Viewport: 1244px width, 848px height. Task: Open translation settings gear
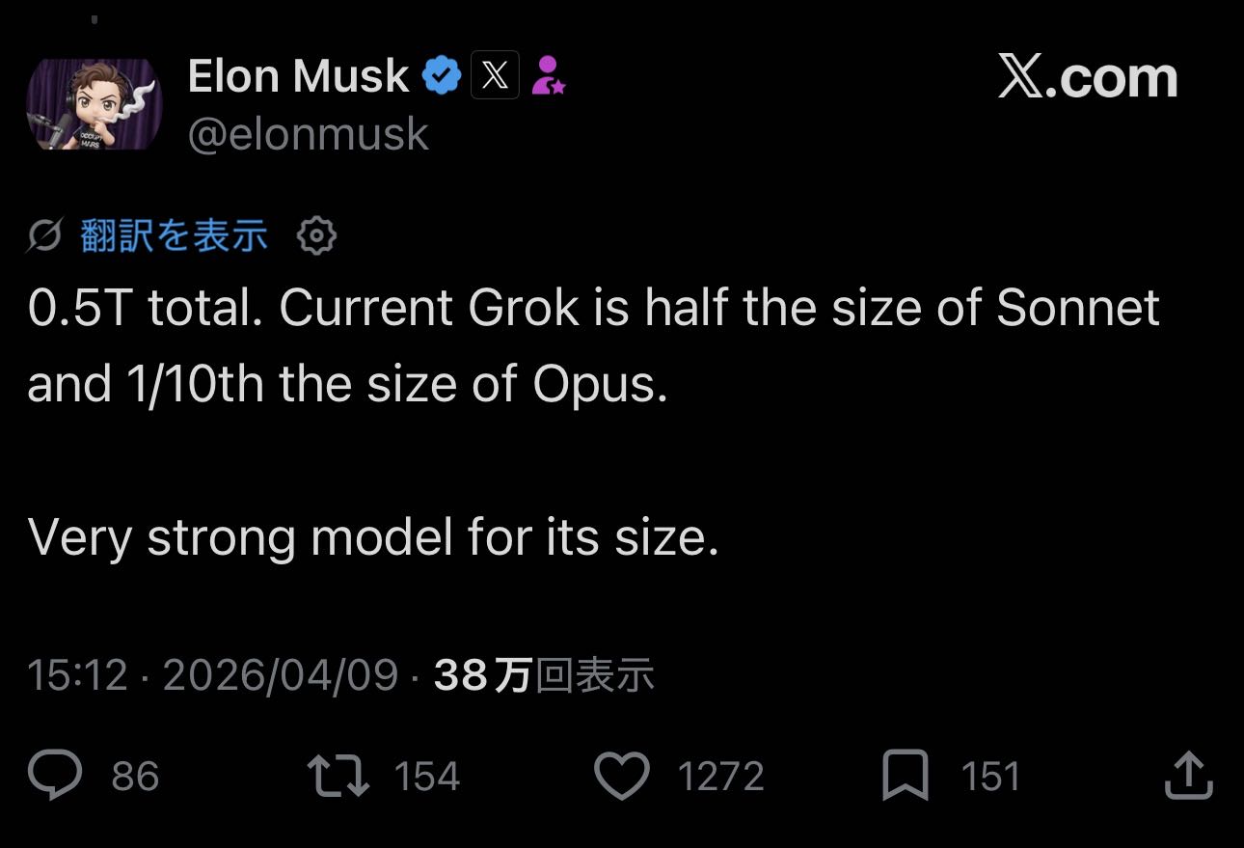coord(317,235)
